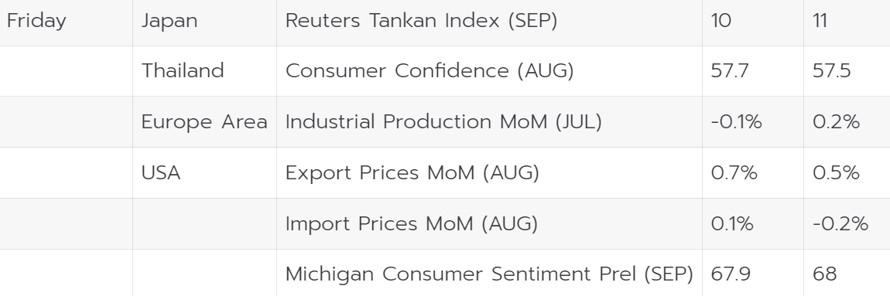890x296 pixels.
Task: Click the 0.7% Export Prices value
Action: click(x=734, y=173)
